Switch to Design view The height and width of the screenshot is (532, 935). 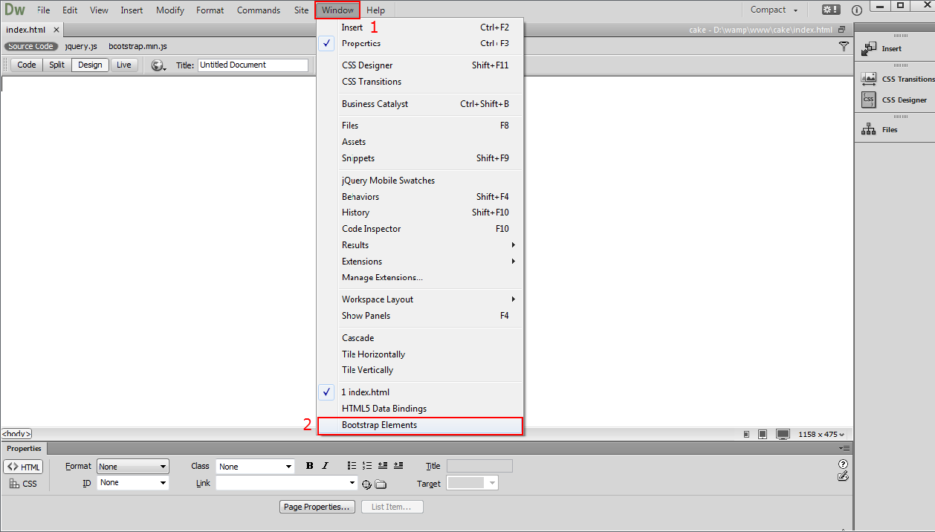90,65
